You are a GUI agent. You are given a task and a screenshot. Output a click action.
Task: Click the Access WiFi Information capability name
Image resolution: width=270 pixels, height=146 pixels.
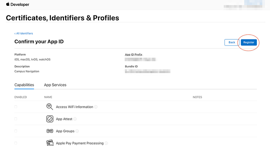(x=74, y=107)
